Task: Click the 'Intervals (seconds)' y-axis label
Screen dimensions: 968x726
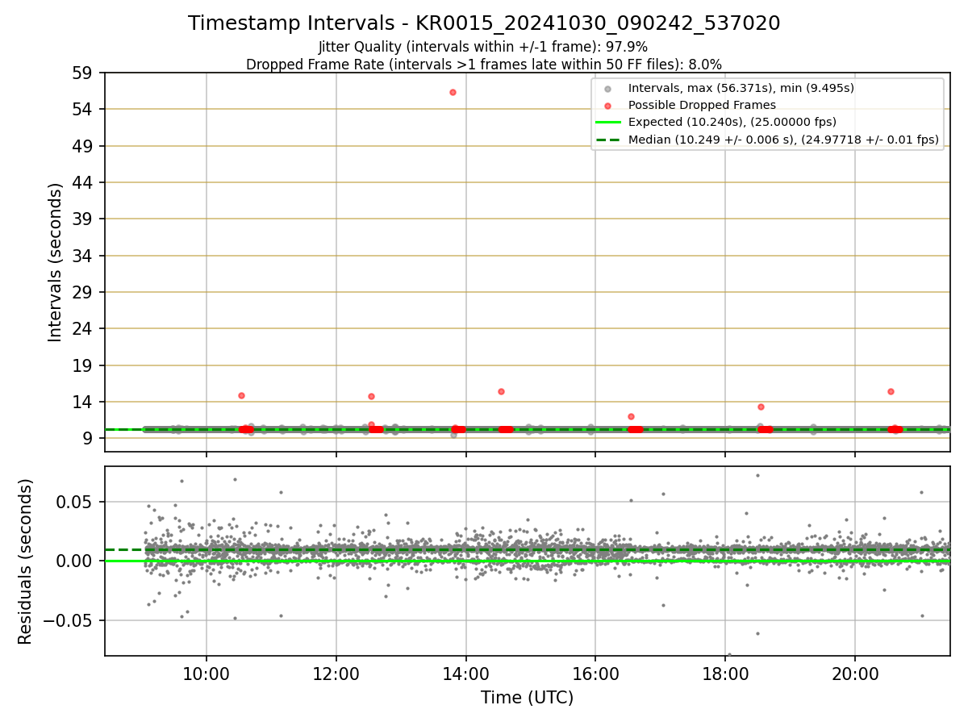Action: click(55, 262)
